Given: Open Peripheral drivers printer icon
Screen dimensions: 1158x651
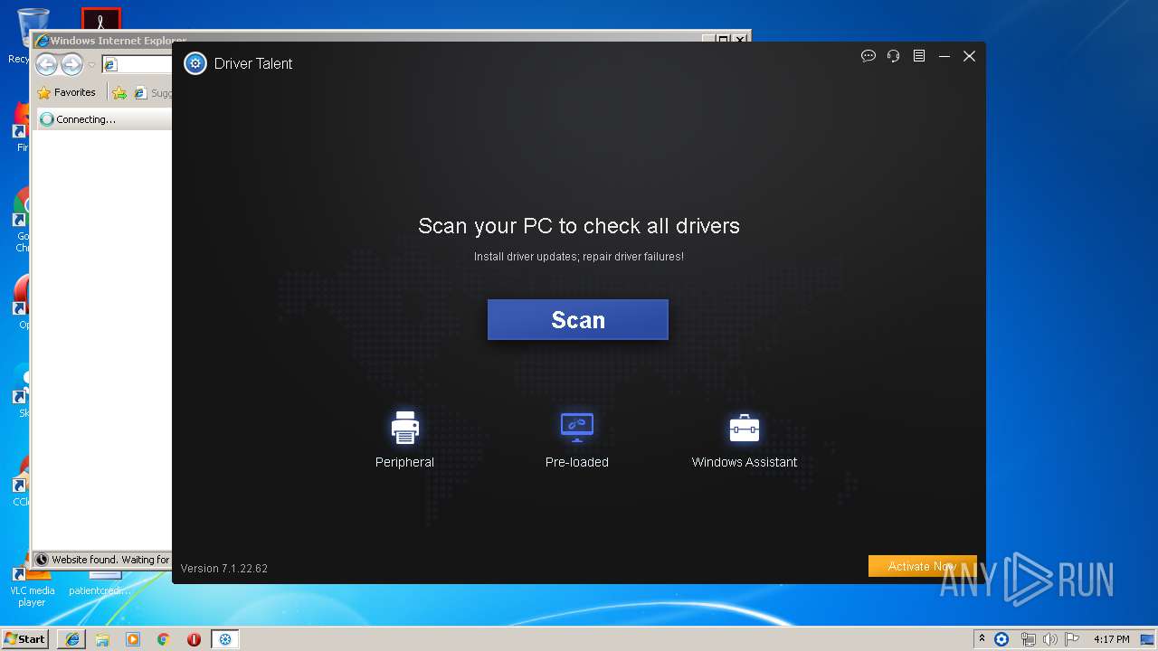Looking at the screenshot, I should 404,428.
